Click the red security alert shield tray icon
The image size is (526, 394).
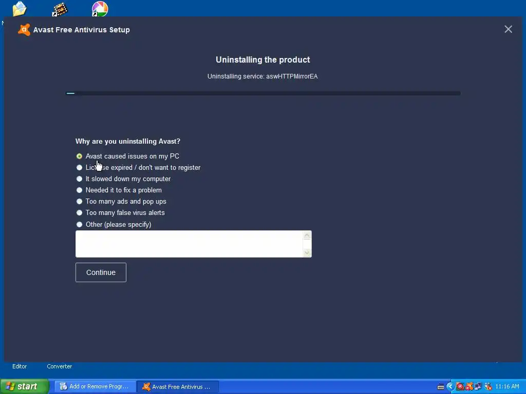[x=460, y=387]
